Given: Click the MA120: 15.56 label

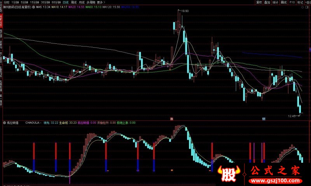Looking at the screenshot, I should [x=111, y=7].
